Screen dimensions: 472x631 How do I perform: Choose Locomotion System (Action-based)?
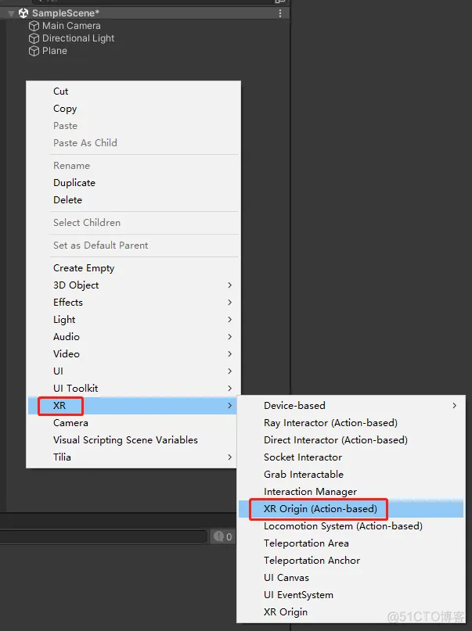pos(351,526)
